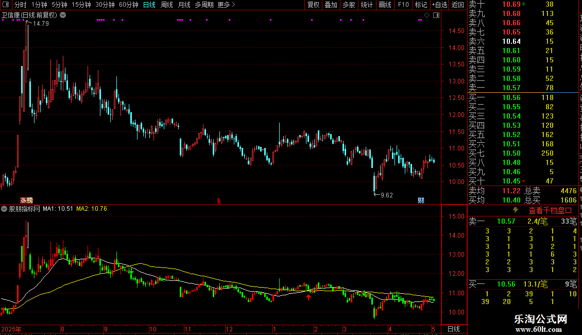Click the 日线 label at bottom right
582x335 pixels.
(454, 329)
